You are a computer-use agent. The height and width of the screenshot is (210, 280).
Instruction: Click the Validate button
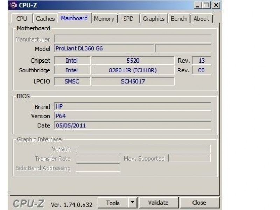(x=159, y=203)
